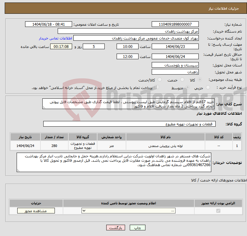Click the نام دستگاه خریدار field
The image size is (247, 236).
click(128, 31)
